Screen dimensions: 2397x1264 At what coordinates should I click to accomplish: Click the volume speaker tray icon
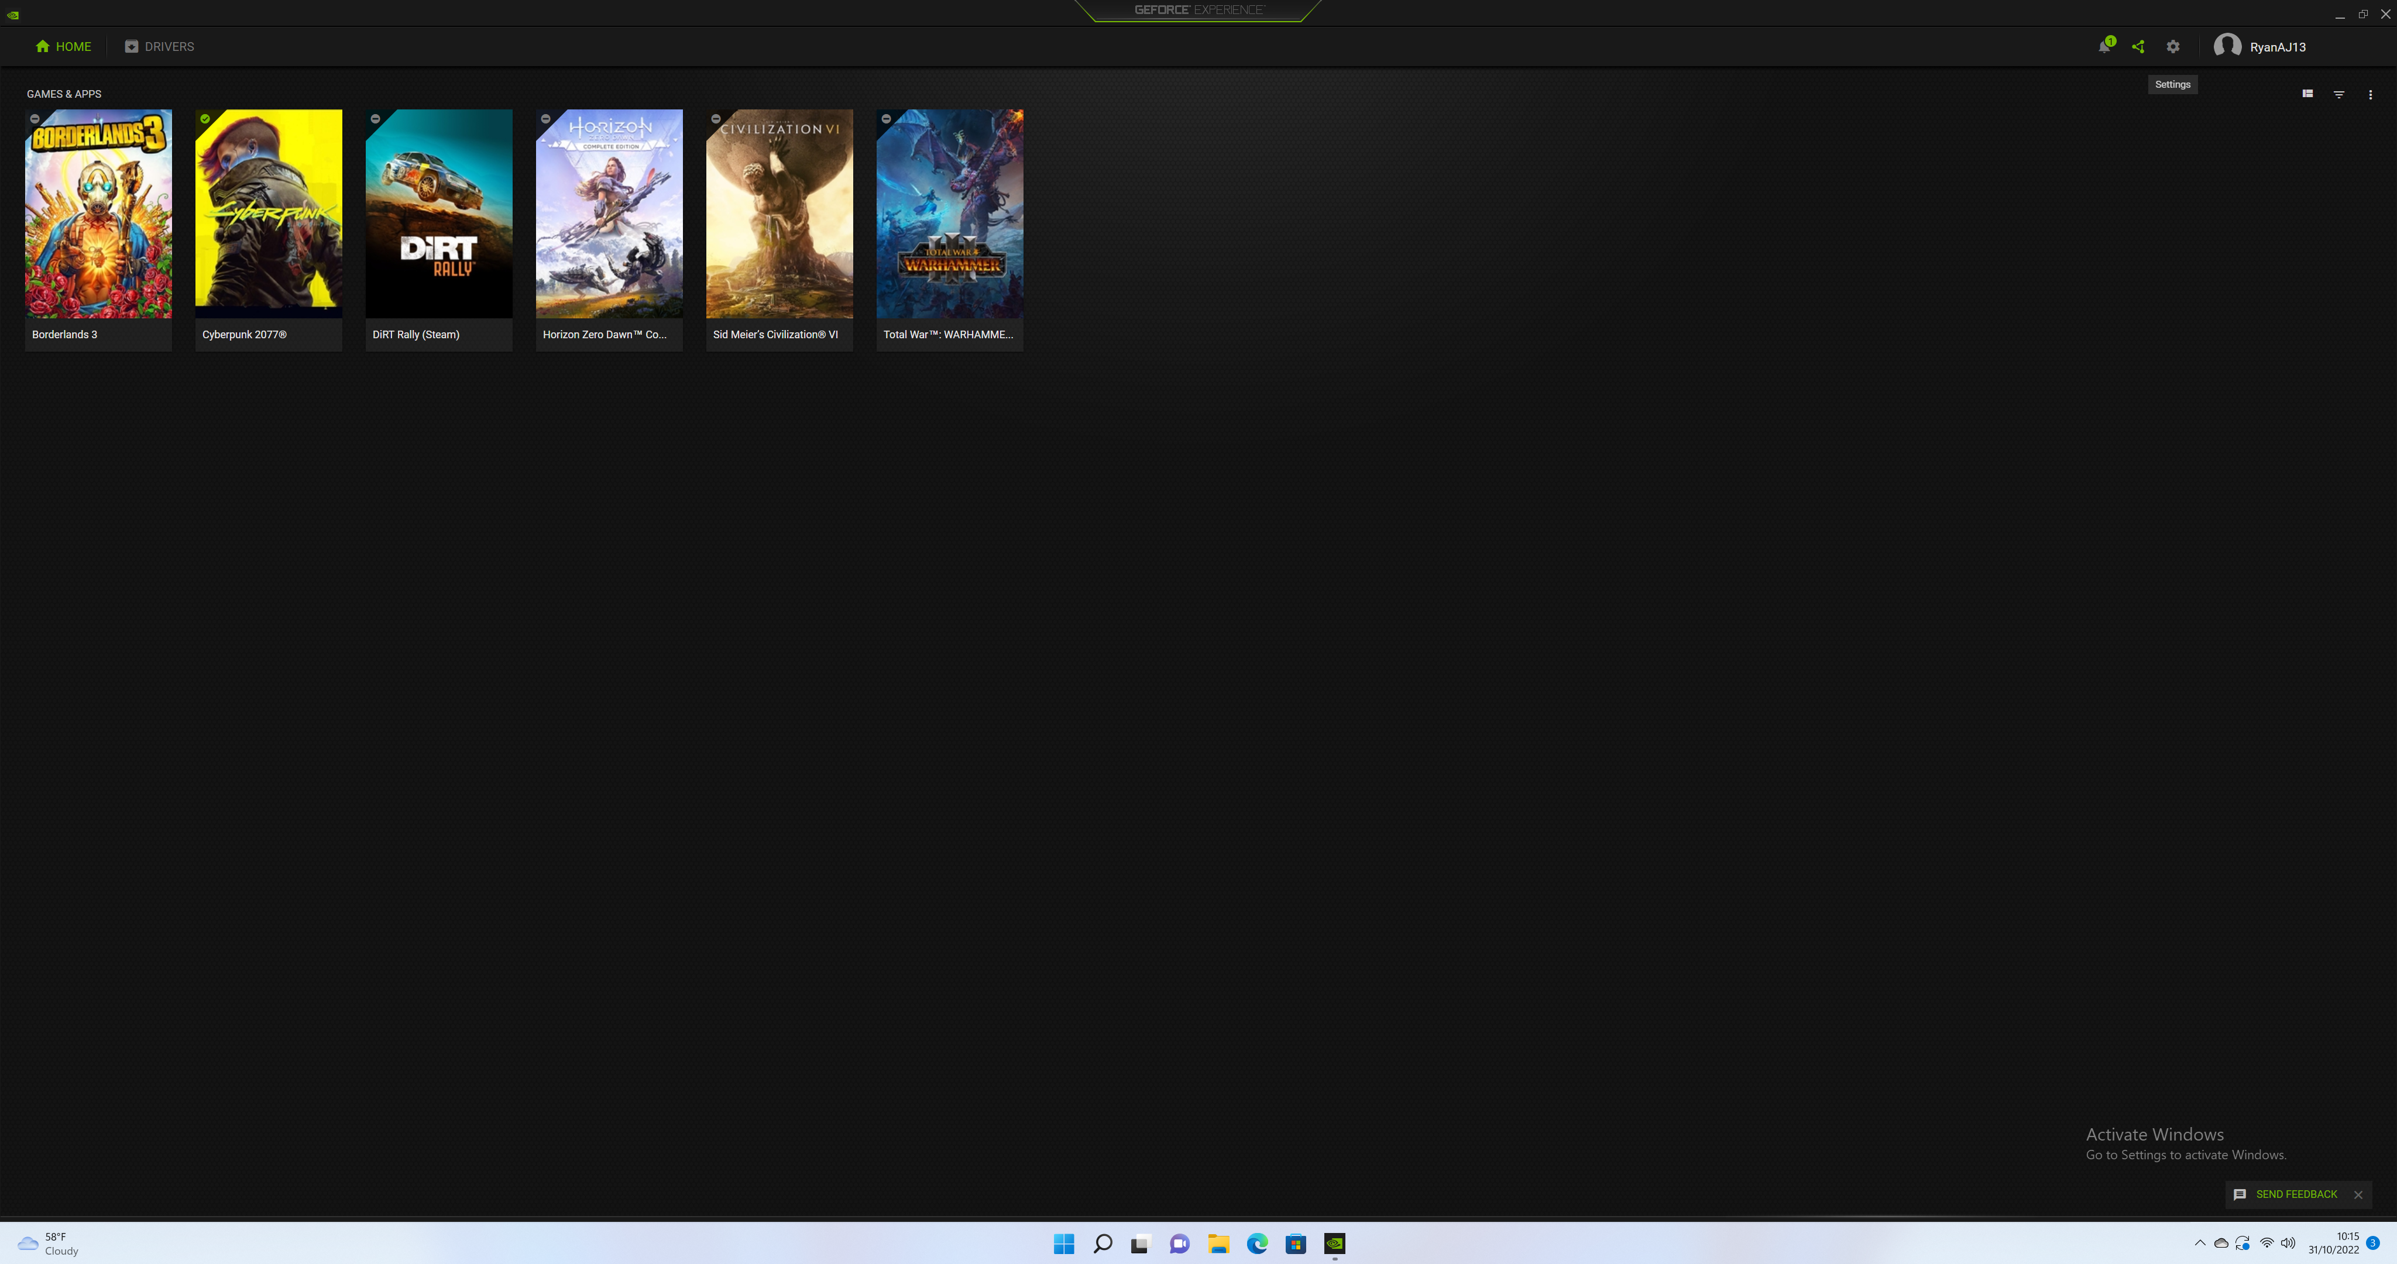2288,1242
